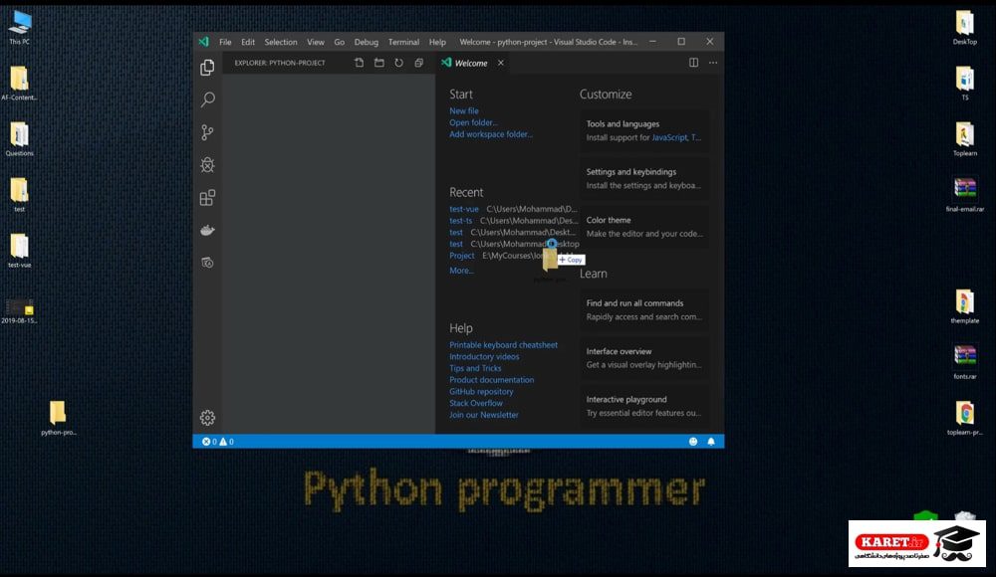
Task: Create a new folder in Explorer toolbar
Action: (379, 63)
